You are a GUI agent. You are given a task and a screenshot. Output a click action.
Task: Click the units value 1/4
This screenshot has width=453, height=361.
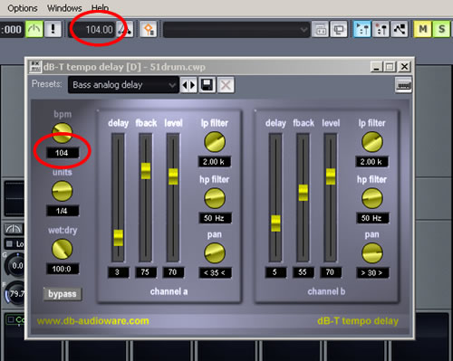63,211
